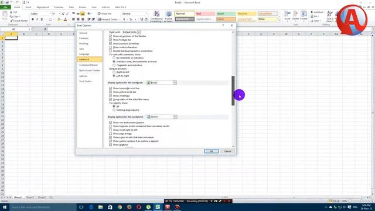
Task: Toggle Show function ScreenTips checkbox
Action: 110,43
